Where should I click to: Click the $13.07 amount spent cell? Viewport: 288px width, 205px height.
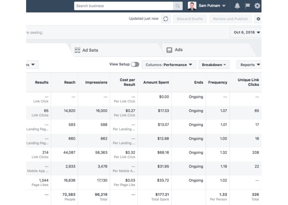pos(163,124)
